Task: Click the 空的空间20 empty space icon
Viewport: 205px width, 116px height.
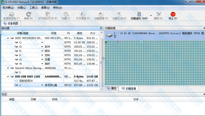Action: pyautogui.click(x=16, y=81)
